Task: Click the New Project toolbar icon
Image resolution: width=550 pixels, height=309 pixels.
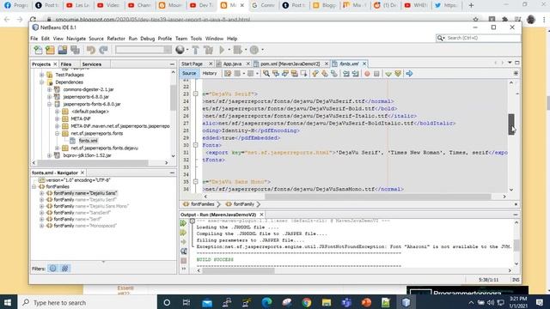Action: [x=50, y=50]
